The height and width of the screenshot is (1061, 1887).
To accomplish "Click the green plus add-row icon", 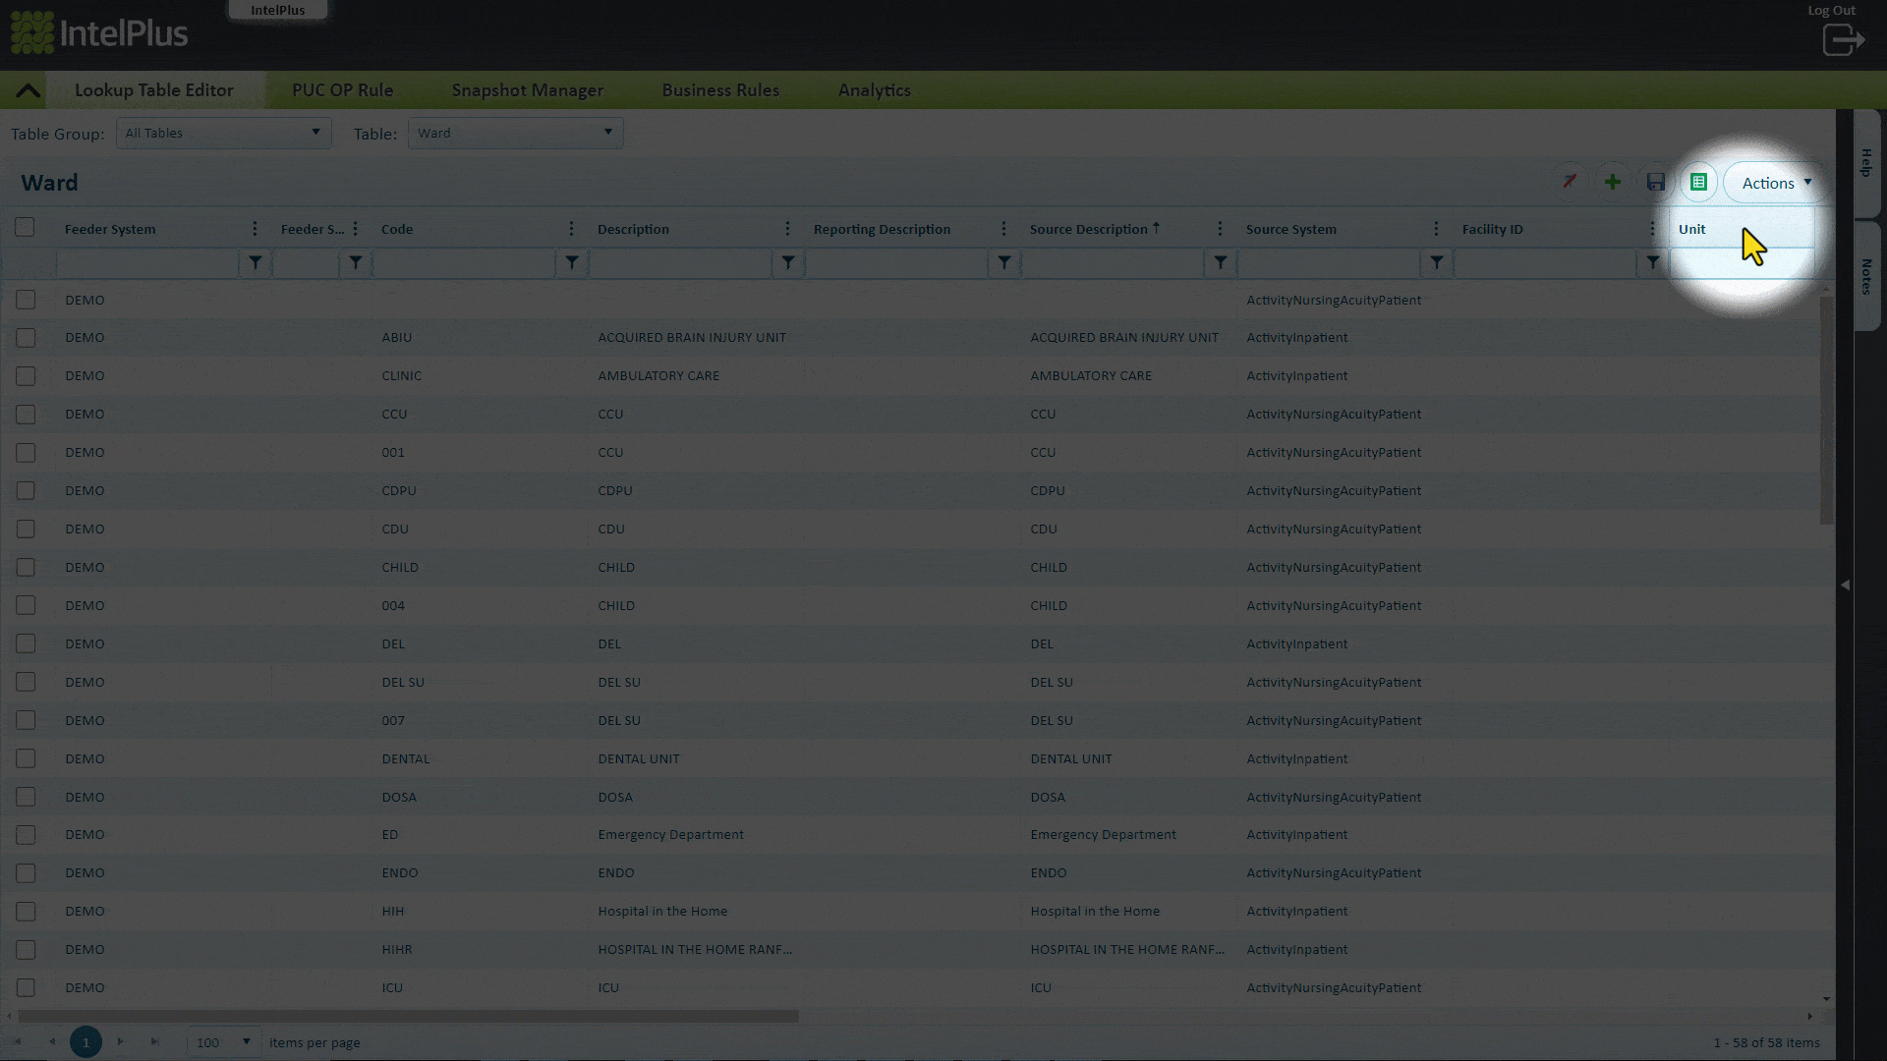I will pos(1613,182).
